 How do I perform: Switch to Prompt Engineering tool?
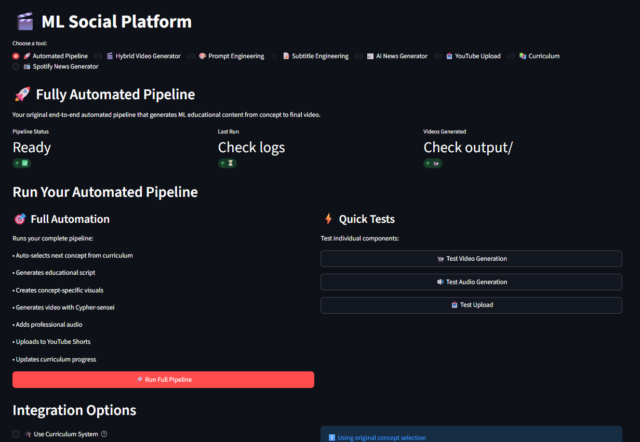(192, 56)
